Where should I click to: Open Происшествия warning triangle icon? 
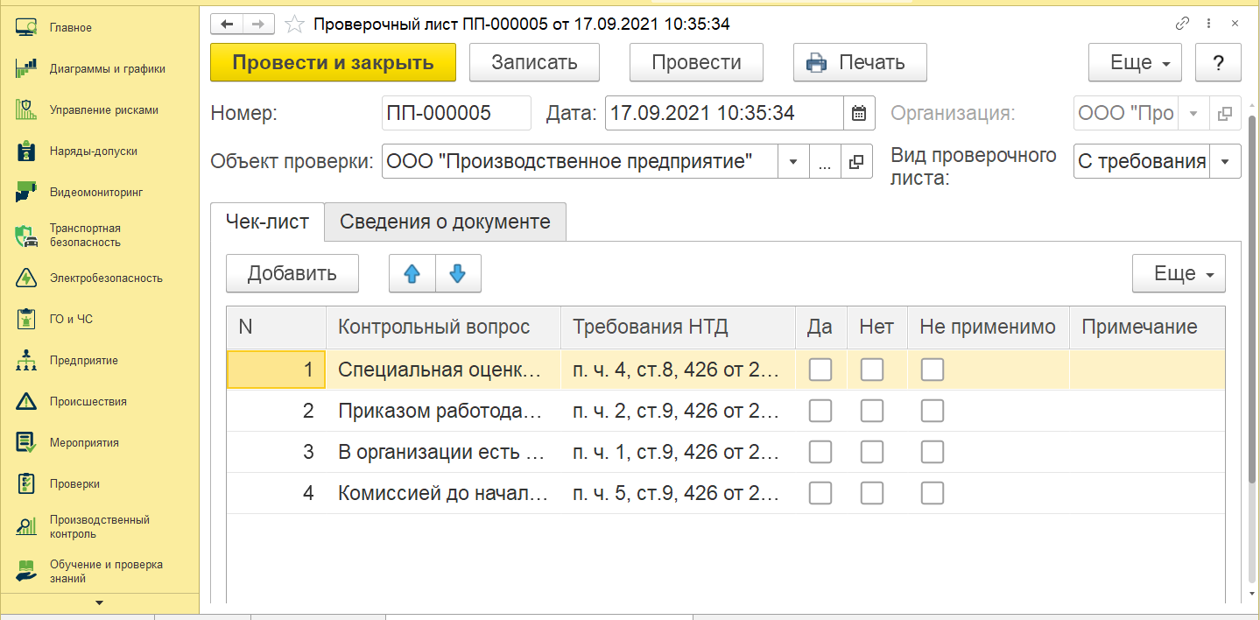pos(26,401)
